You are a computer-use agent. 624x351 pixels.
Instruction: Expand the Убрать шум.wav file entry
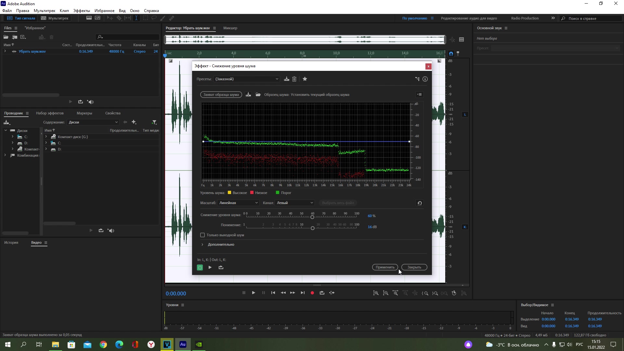(5, 51)
